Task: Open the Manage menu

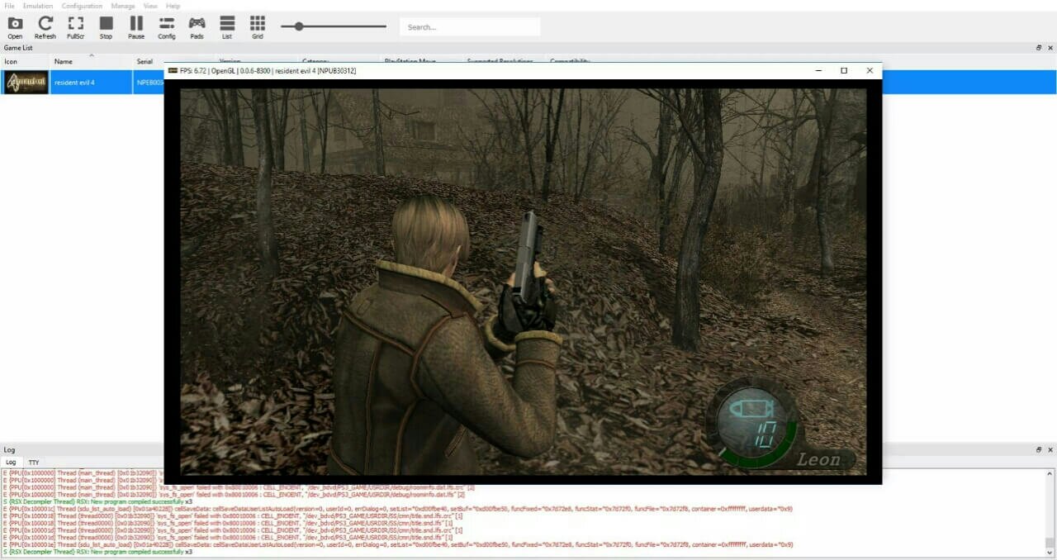Action: pyautogui.click(x=123, y=6)
